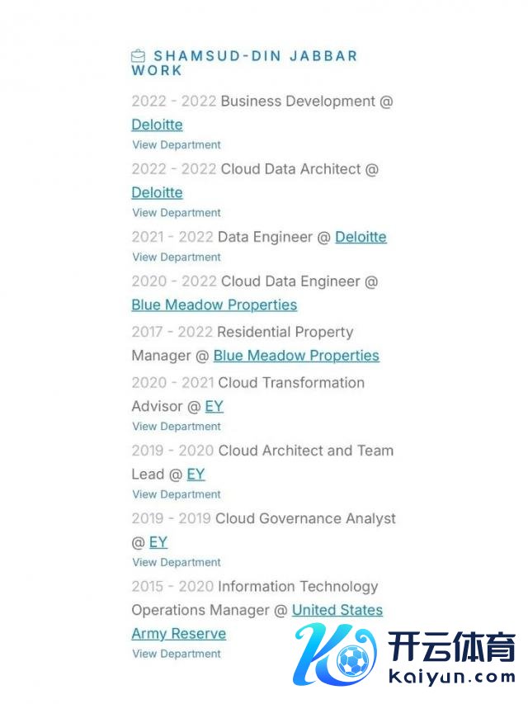Image resolution: width=528 pixels, height=704 pixels.
Task: Open Deloitte link for Business Development role
Action: pyautogui.click(x=157, y=125)
